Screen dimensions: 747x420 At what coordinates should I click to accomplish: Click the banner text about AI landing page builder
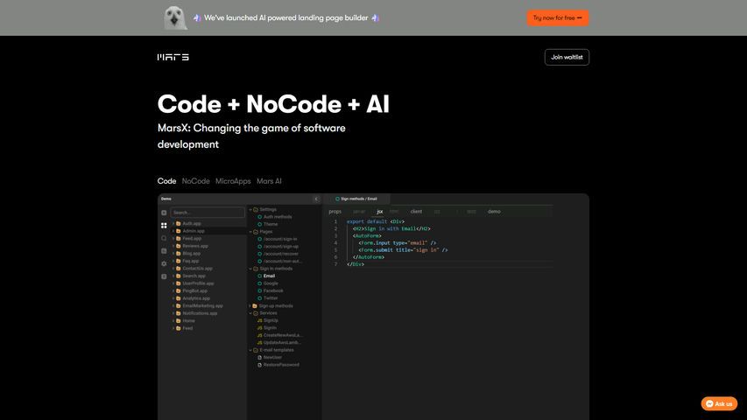[x=285, y=17]
